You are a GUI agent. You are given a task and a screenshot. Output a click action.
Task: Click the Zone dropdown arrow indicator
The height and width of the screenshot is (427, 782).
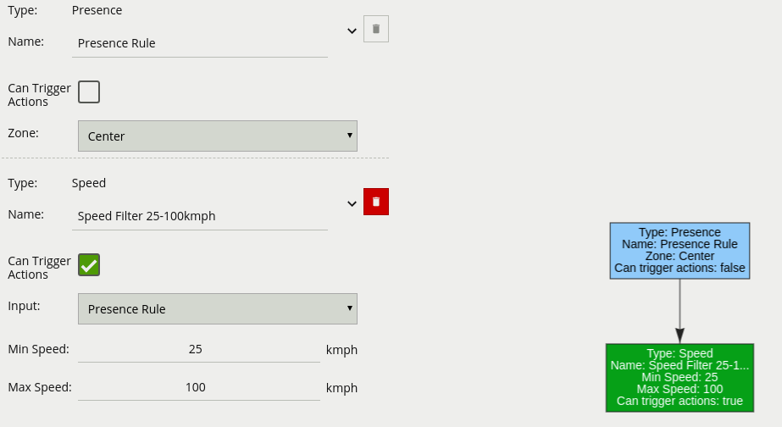tap(350, 136)
